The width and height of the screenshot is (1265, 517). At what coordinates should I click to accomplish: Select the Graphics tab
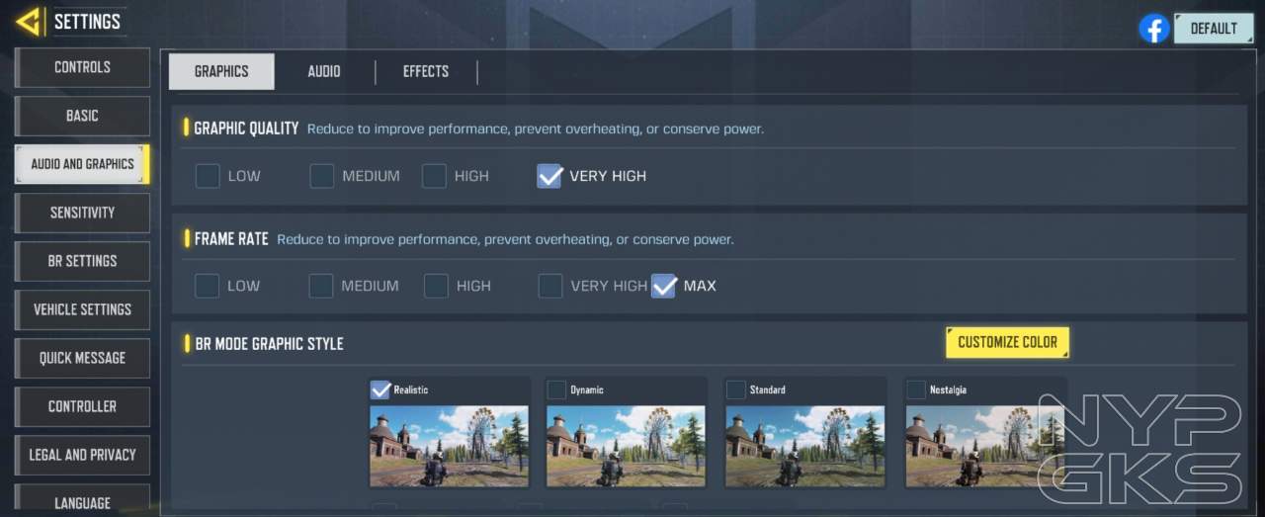pos(221,71)
